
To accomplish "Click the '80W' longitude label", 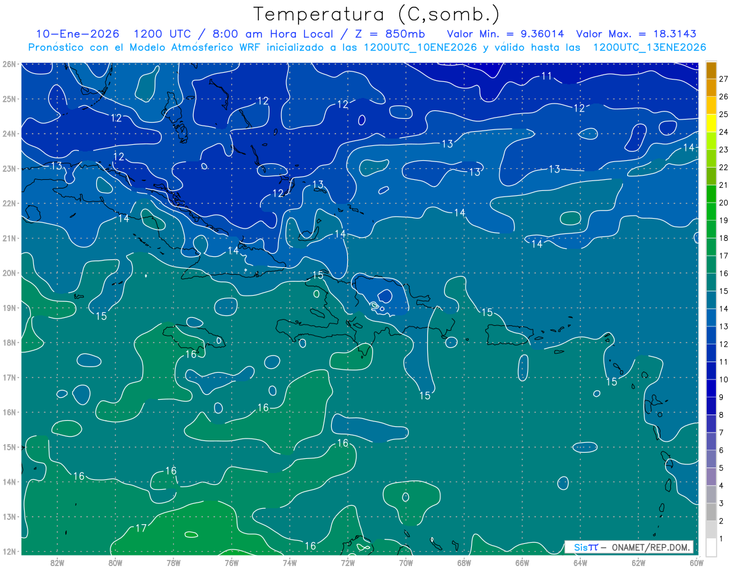I will pos(115,562).
